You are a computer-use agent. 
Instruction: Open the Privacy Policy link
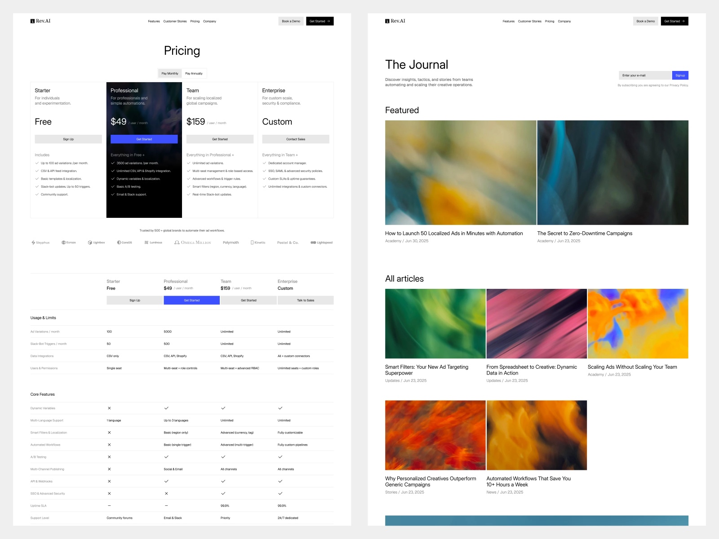pos(678,85)
